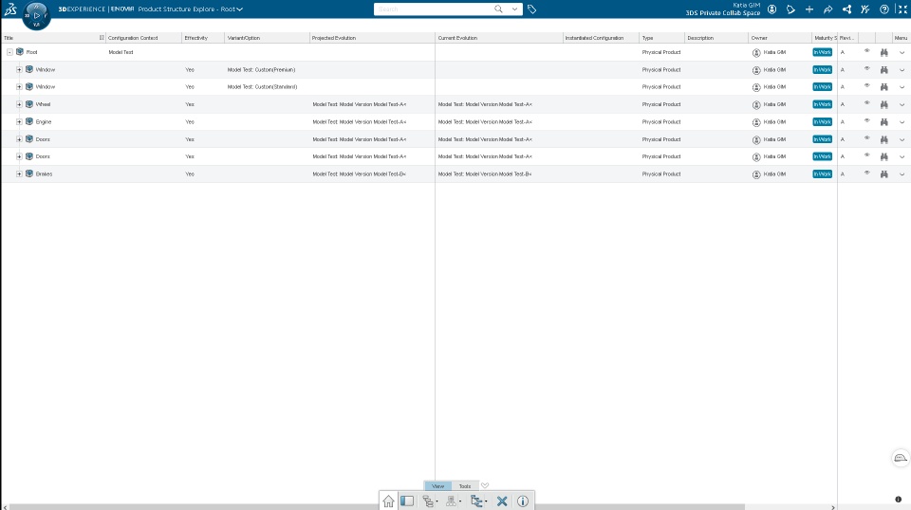Expand the Window Custom(Standard) node
Image resolution: width=911 pixels, height=510 pixels.
[x=19, y=87]
